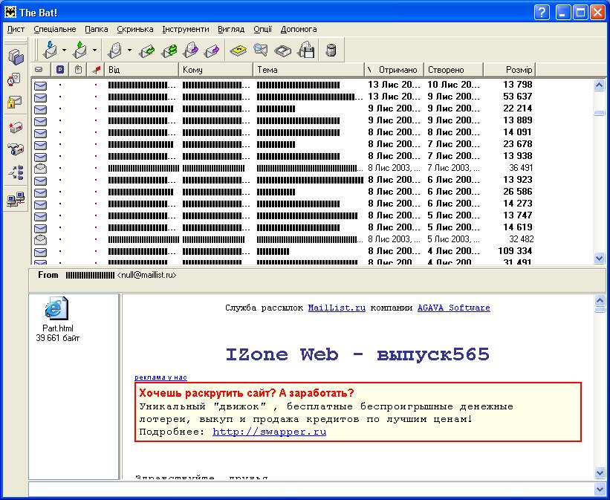Click the new mailbox red star sidebar icon

(x=16, y=127)
